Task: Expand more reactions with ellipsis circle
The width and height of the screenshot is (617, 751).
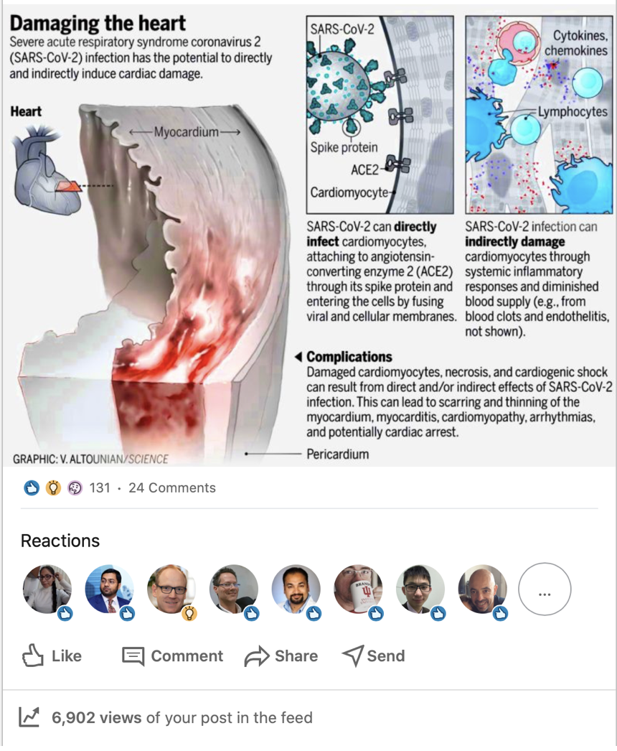Action: (545, 589)
